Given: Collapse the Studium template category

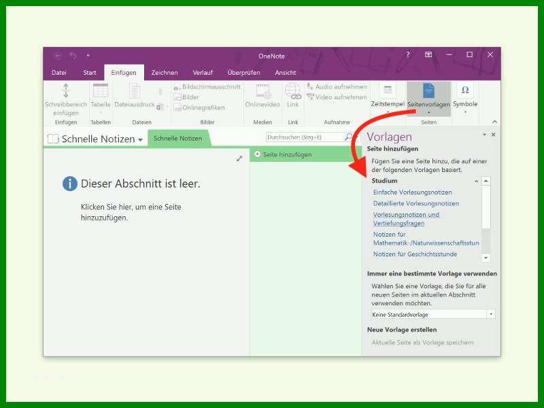Looking at the screenshot, I should [477, 181].
